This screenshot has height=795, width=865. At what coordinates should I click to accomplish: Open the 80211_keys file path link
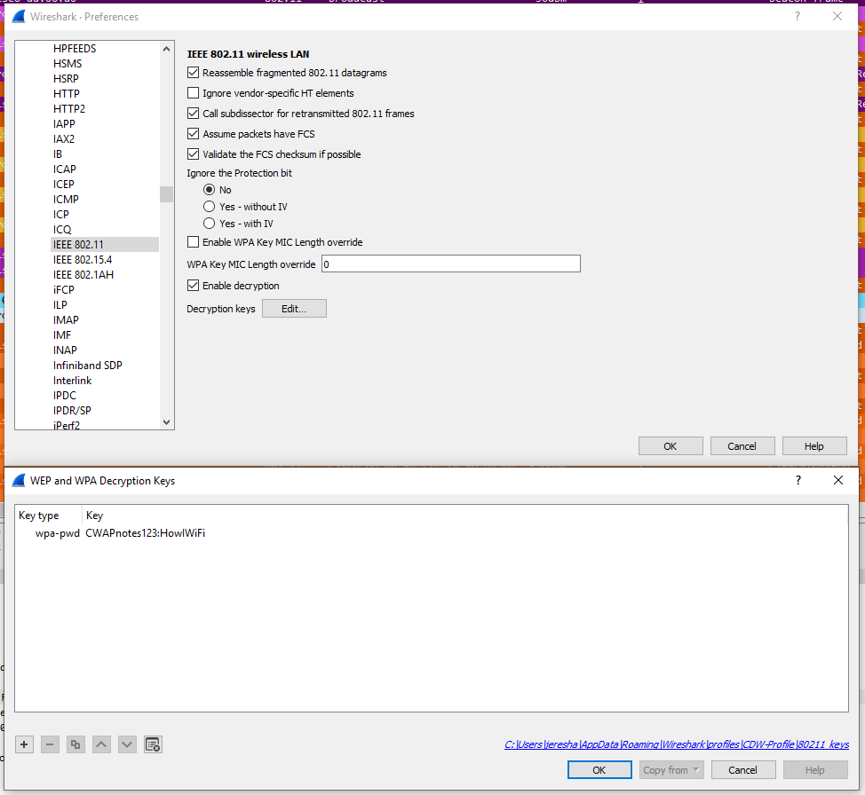(x=676, y=744)
